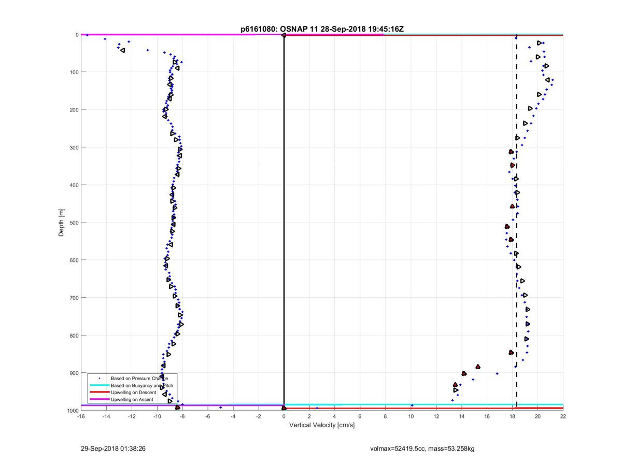Screen dimensions: 622x461
Task: Click depth tick label "100"
Action: [74, 72]
